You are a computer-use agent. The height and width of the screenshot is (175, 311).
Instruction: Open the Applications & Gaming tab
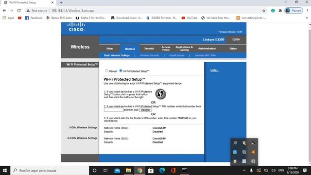coord(184,49)
